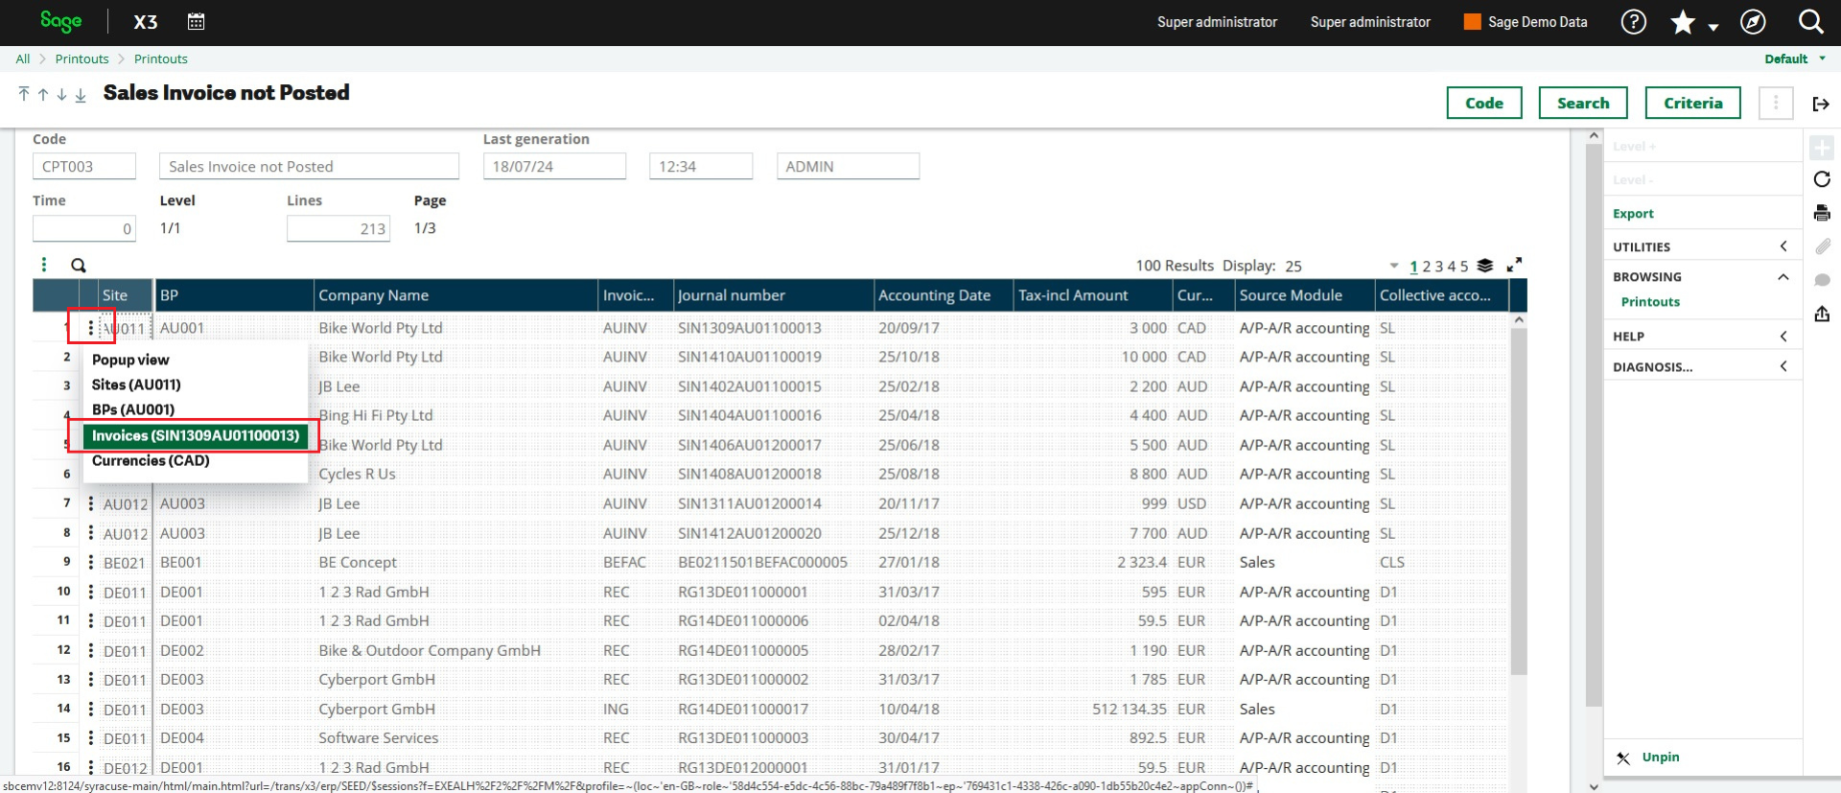
Task: Click the exit page icon
Action: (1821, 104)
